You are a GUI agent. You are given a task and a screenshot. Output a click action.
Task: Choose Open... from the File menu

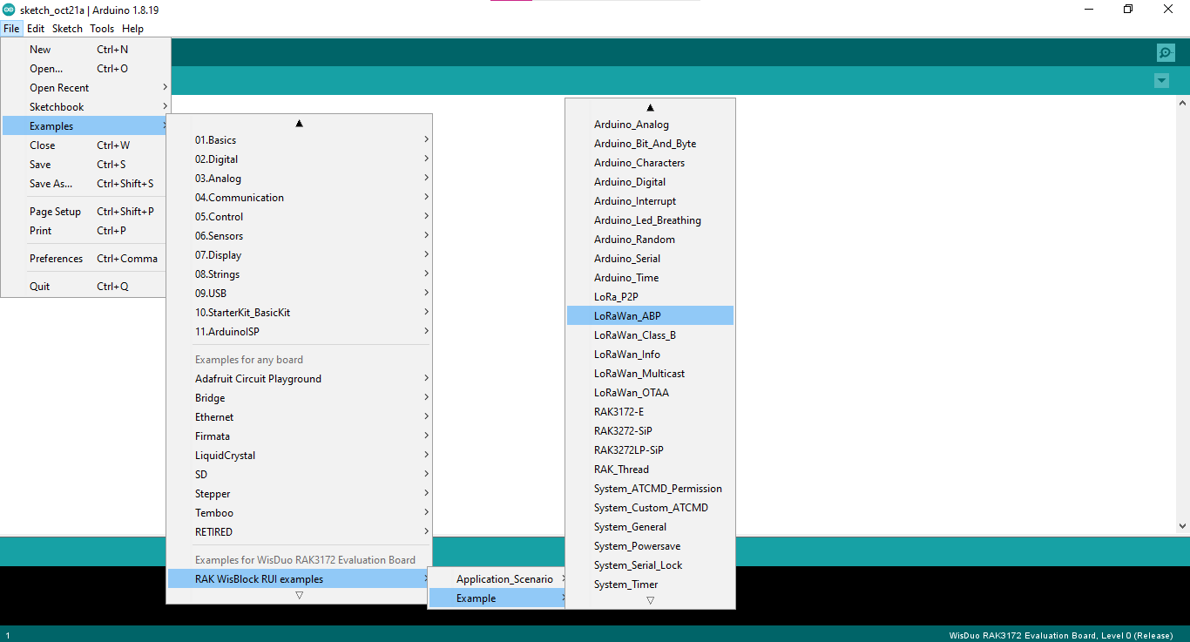[x=85, y=69]
